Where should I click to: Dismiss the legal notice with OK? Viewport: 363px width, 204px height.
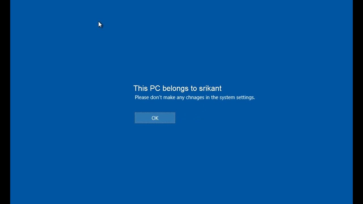click(155, 118)
